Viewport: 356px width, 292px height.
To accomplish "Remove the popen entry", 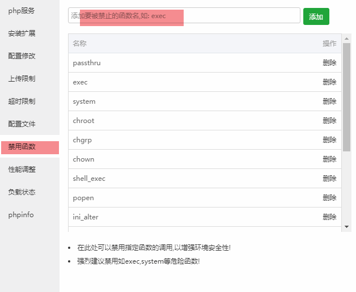I will 329,198.
